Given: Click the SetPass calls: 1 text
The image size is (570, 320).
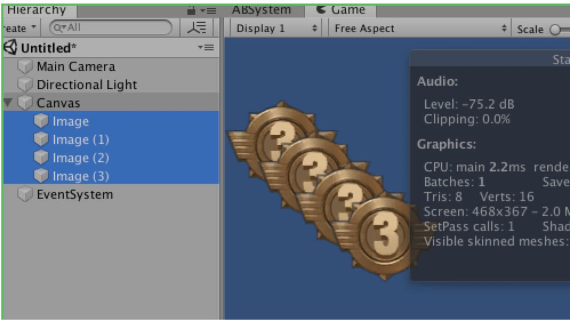Looking at the screenshot, I should pos(469,227).
